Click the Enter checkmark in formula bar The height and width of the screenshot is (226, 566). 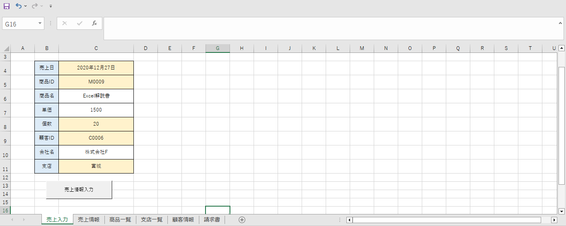tap(80, 23)
